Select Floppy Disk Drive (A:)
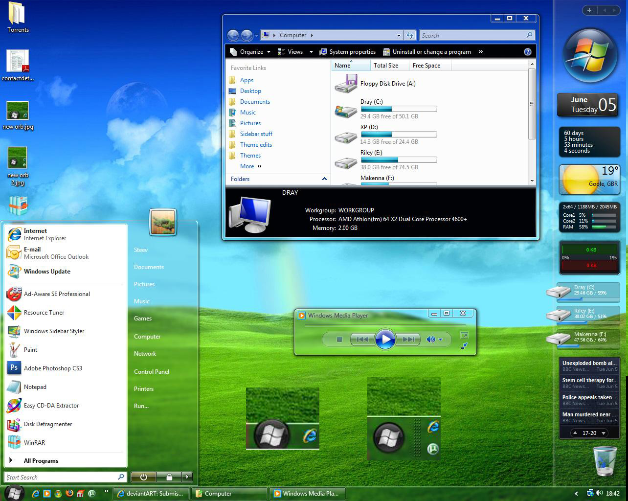The width and height of the screenshot is (628, 501). pyautogui.click(x=375, y=84)
